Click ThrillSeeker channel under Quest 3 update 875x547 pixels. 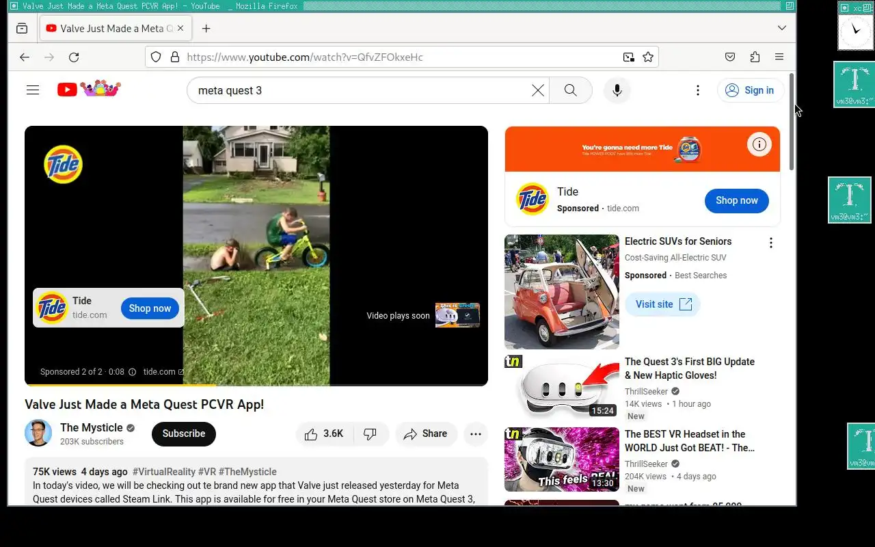(x=646, y=392)
